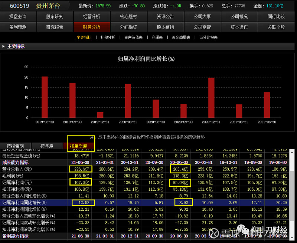Image resolution: width=297 pixels, height=243 pixels.
Task: Open 公司大事 tab
Action: [x=202, y=17]
